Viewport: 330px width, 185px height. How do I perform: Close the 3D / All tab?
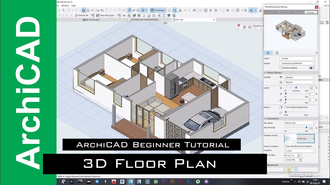click(x=214, y=20)
